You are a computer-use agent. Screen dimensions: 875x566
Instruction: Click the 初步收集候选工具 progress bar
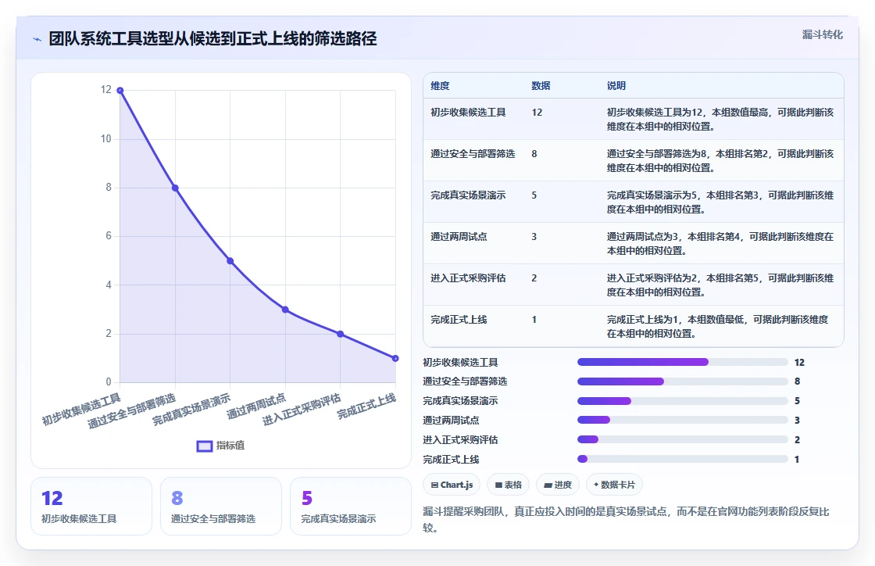(x=683, y=362)
